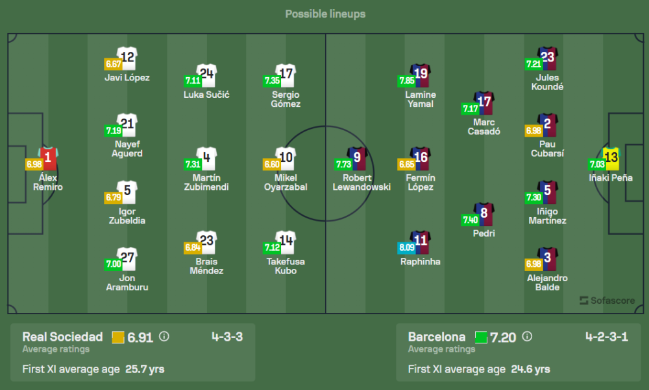
Task: Click the Possible lineups heading
Action: click(325, 14)
